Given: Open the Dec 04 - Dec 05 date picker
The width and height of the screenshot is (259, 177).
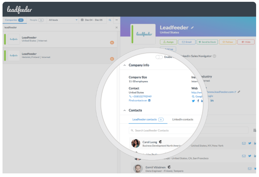Looking at the screenshot, I should pos(92,20).
